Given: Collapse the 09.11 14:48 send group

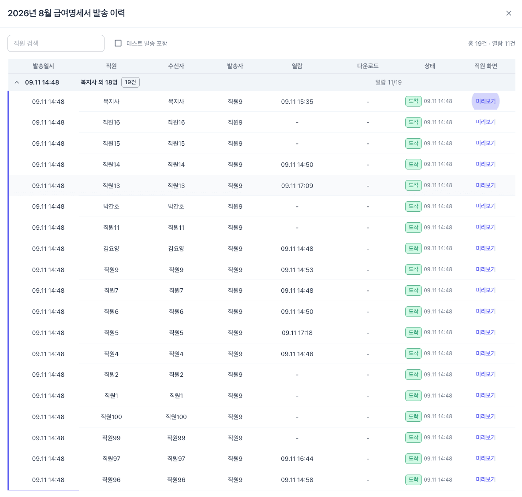Looking at the screenshot, I should click(17, 82).
